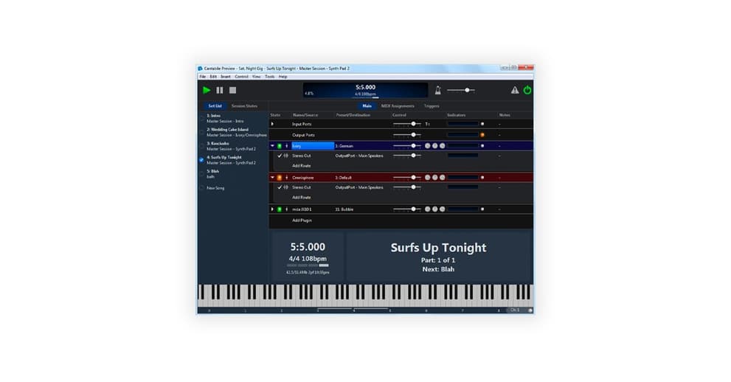The width and height of the screenshot is (731, 382).
Task: Click Add Route under Ivory
Action: pyautogui.click(x=301, y=166)
